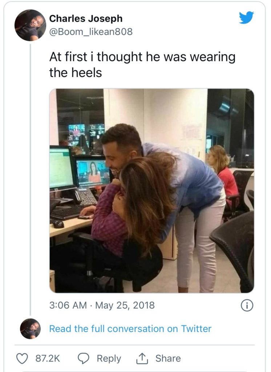This screenshot has height=372, width=271.
Task: Enlarge the photo of the hugging man
Action: click(151, 191)
